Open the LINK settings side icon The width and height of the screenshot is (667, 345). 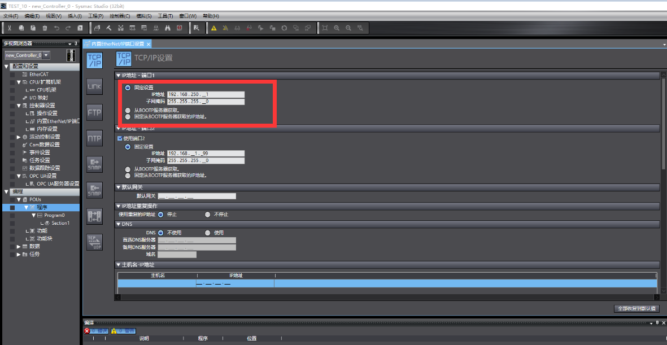pyautogui.click(x=94, y=86)
